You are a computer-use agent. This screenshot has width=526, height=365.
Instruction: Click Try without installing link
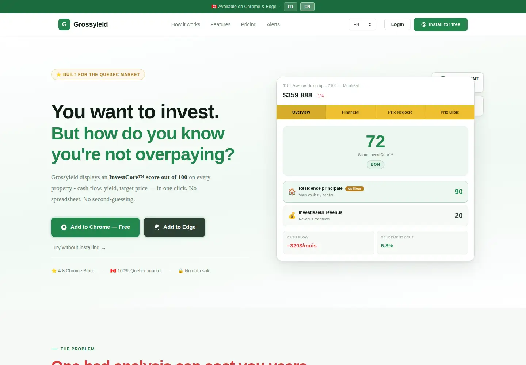pos(79,247)
